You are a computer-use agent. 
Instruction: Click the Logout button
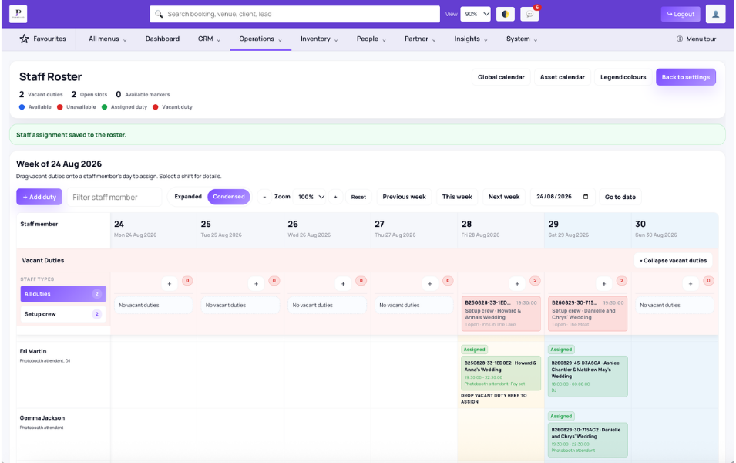[x=681, y=14]
